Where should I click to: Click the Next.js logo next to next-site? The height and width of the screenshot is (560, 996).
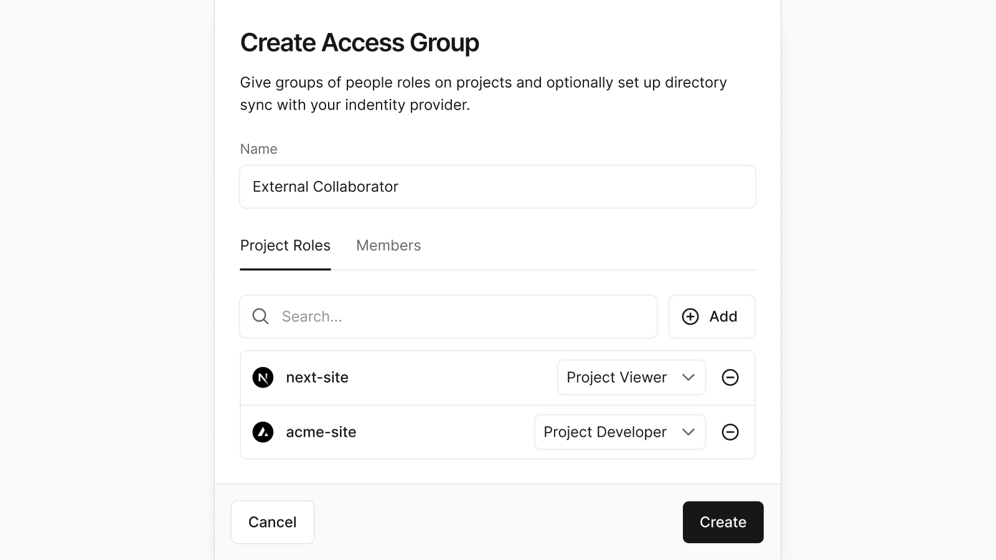263,377
